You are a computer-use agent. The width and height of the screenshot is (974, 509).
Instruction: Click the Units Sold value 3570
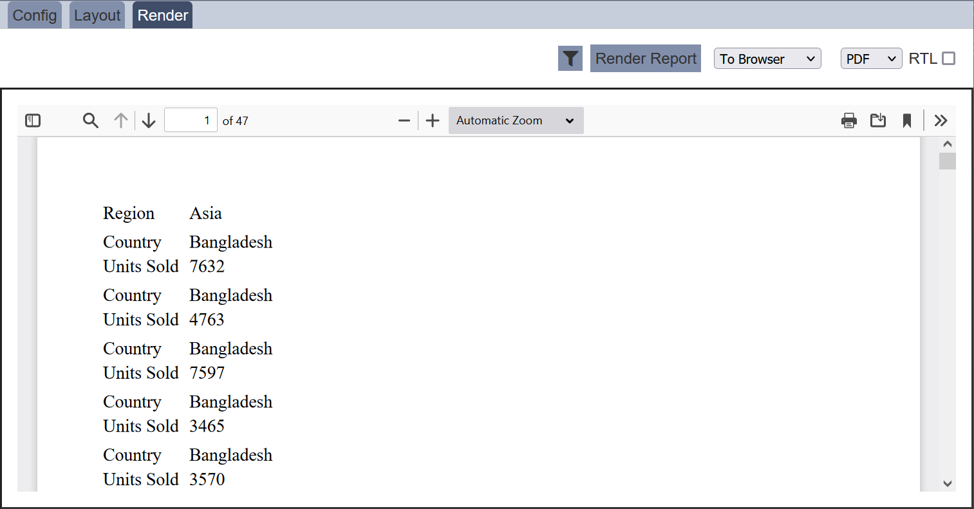click(207, 479)
